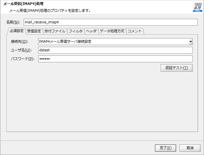Show the ヘッダ tab
Screen dimensions: 204x155
pyautogui.click(x=91, y=31)
